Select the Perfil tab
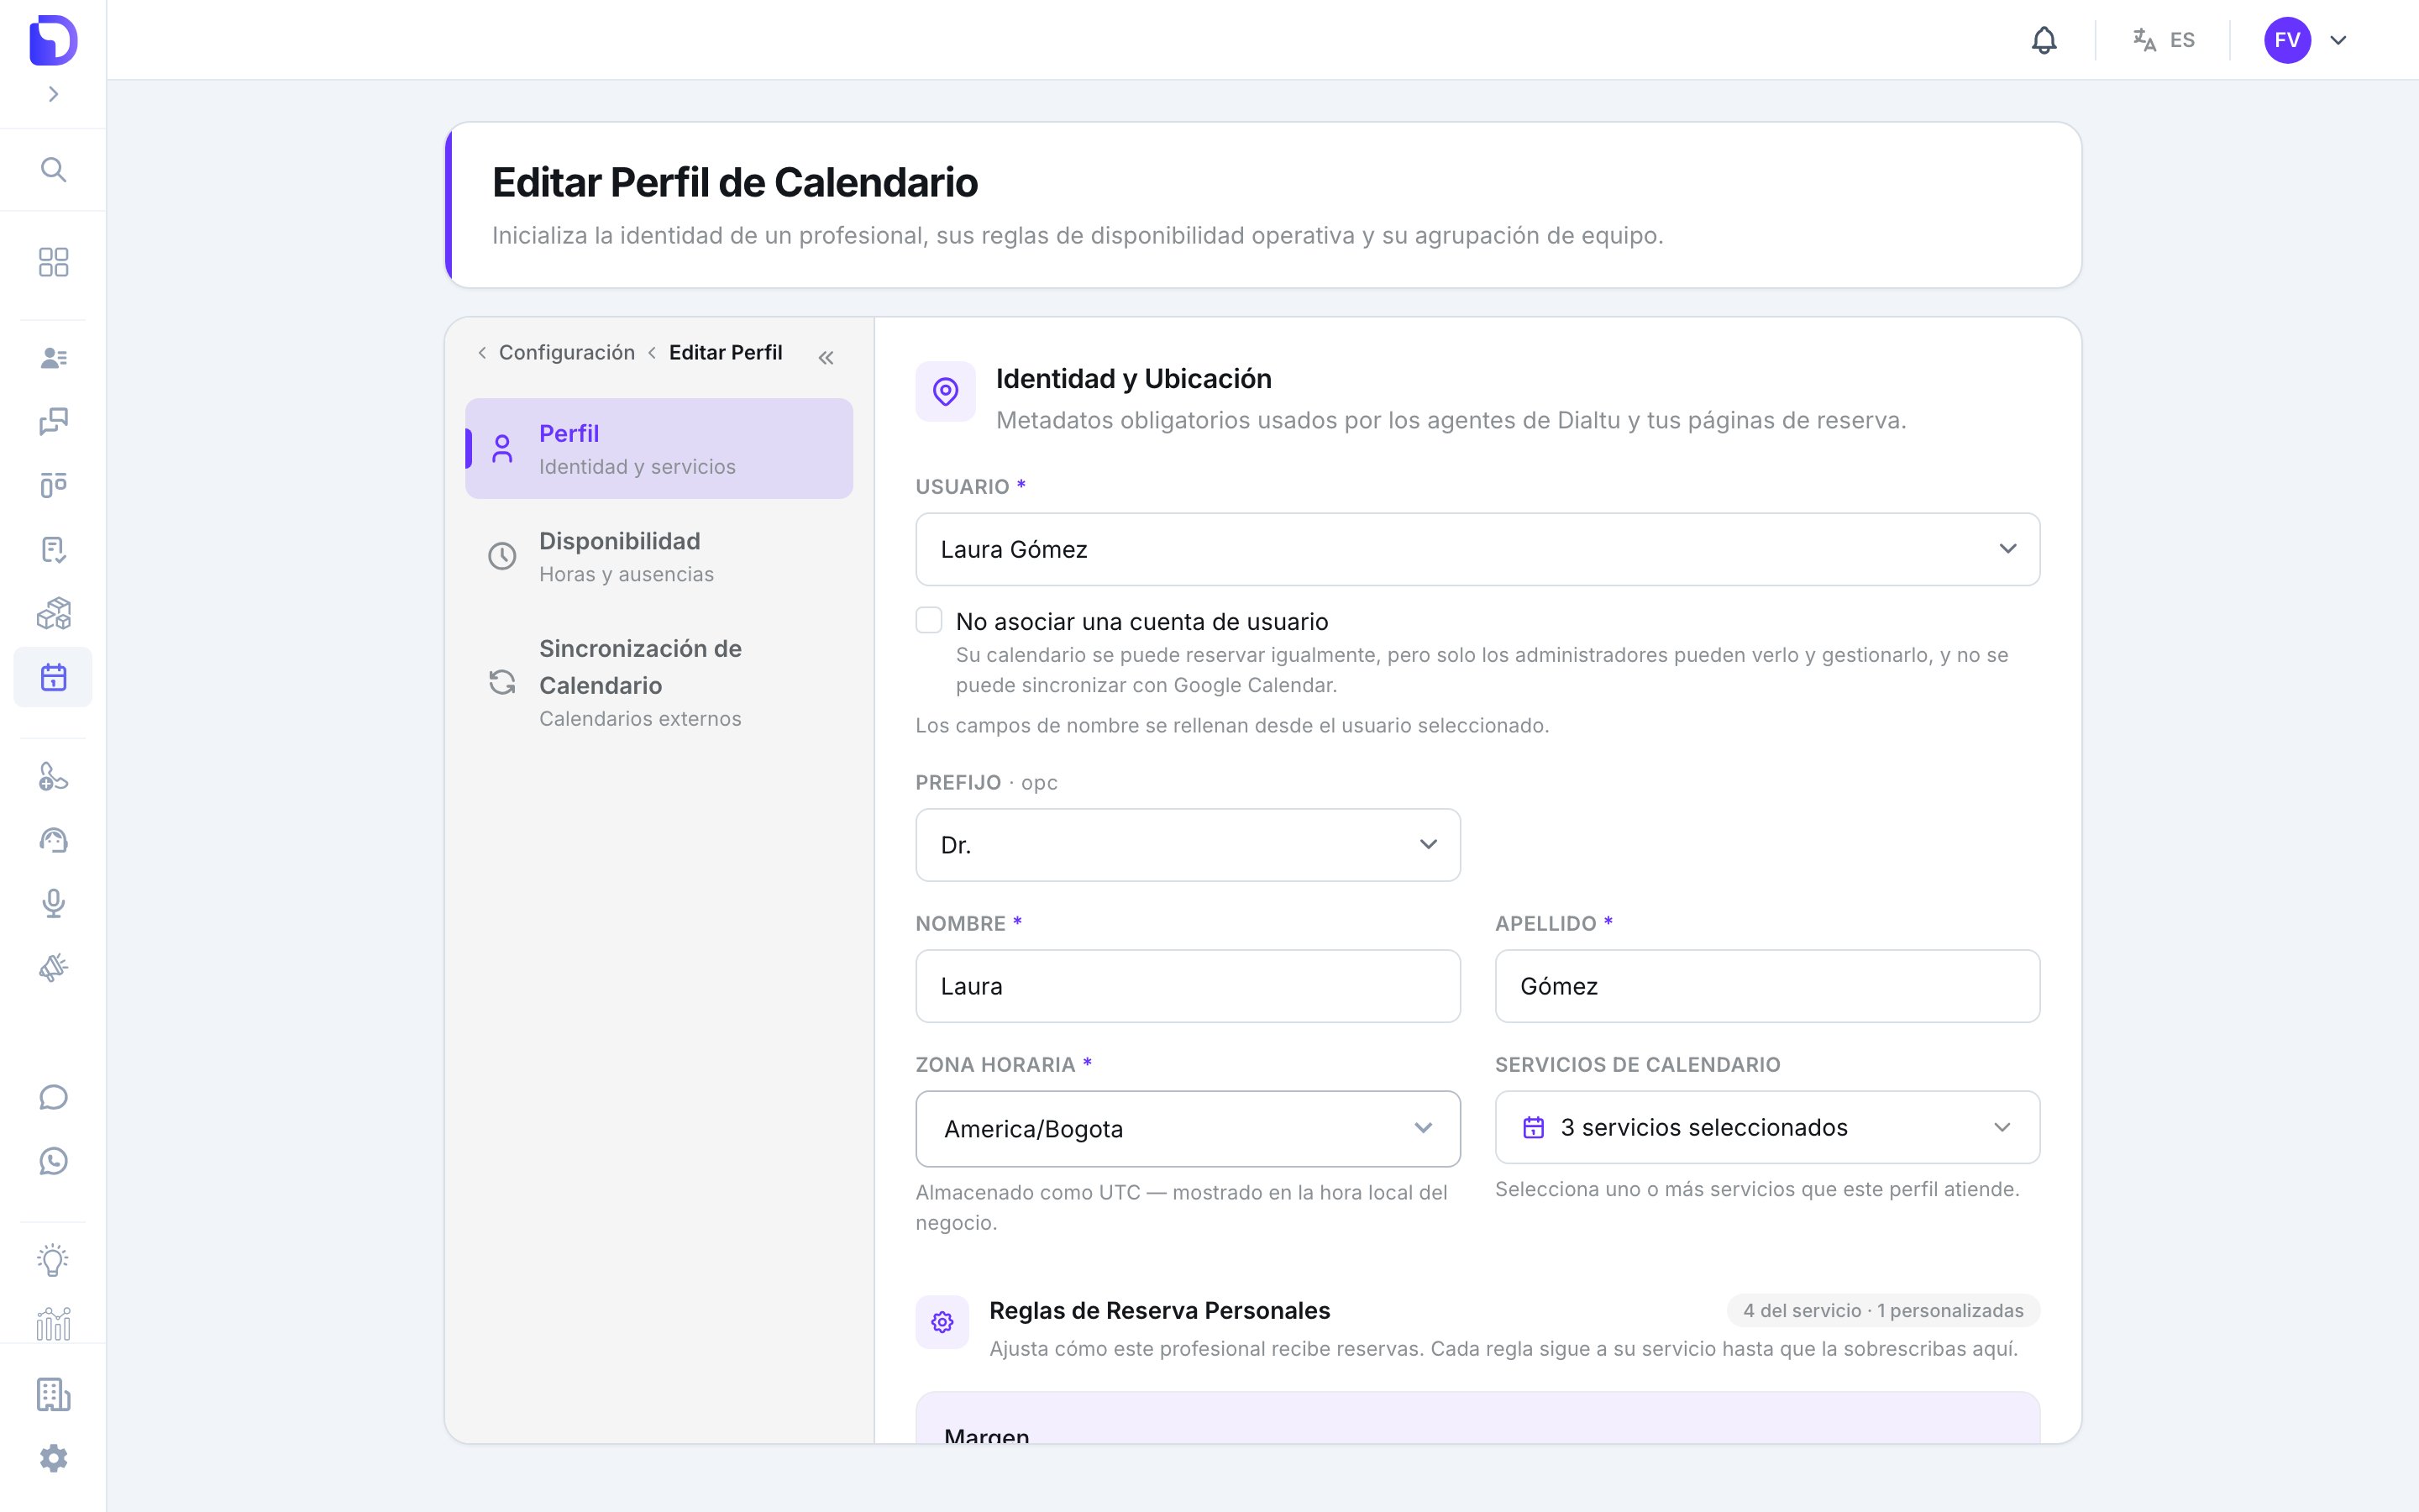Screen dimensions: 2419x1512 click(x=659, y=449)
